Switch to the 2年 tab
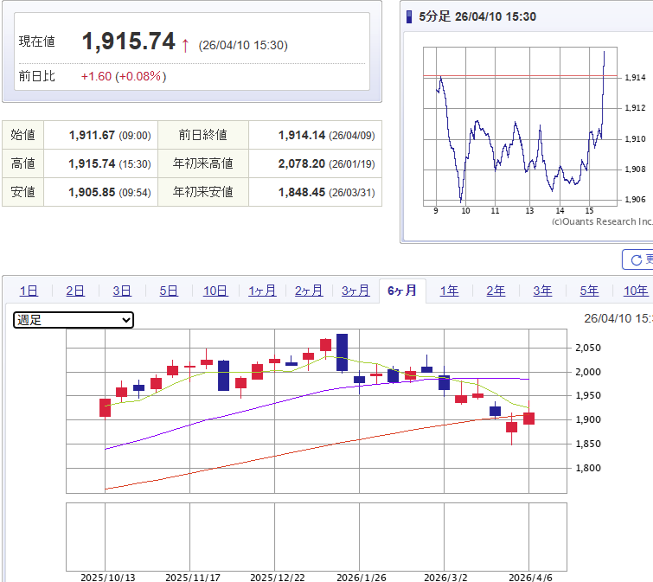Screen dimensions: 653x582 pos(496,291)
